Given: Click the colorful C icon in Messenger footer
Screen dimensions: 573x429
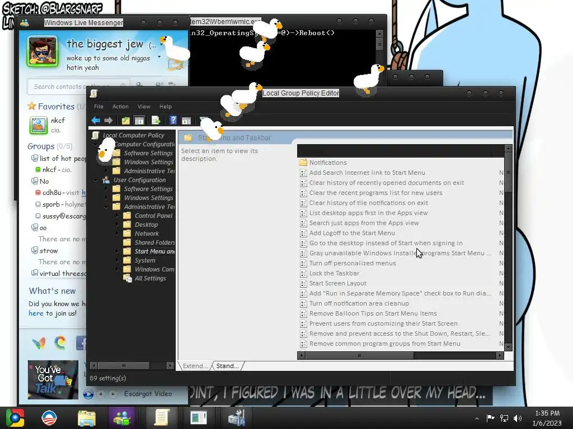Looking at the screenshot, I should pos(60,342).
